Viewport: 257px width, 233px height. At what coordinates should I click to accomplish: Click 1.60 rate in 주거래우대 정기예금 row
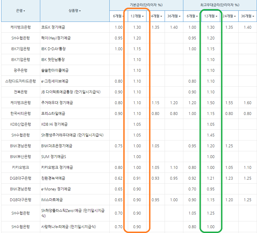pyautogui.click(x=247, y=103)
